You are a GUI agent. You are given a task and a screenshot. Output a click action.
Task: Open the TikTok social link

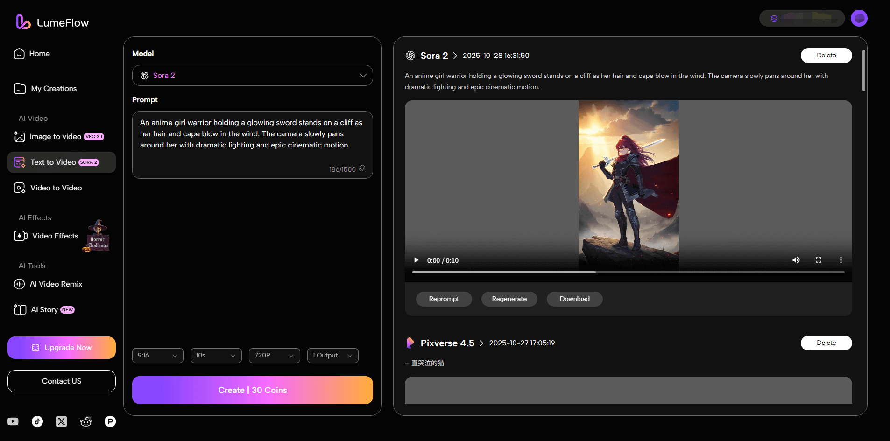37,421
